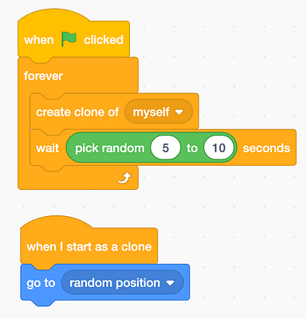Click the "go to" label on blue block

click(x=41, y=283)
